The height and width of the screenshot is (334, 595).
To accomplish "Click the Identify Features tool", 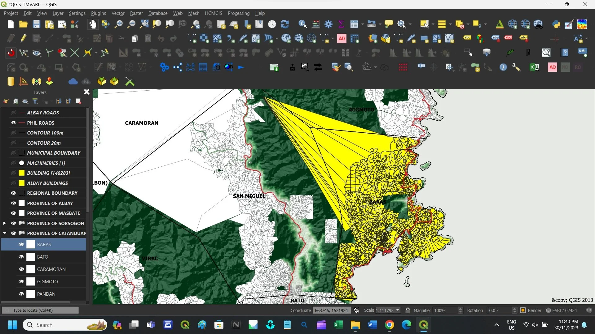I will click(302, 24).
